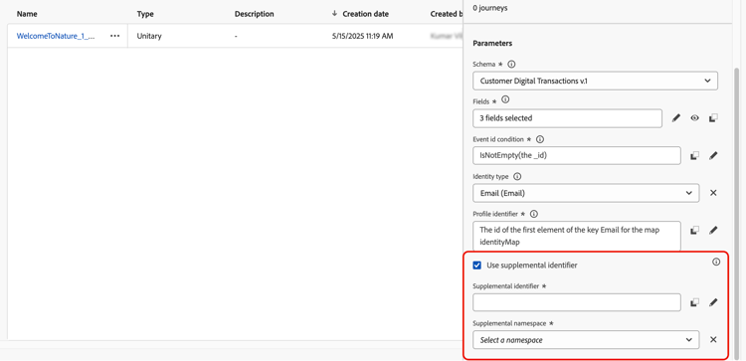Click copy icon beside Fields eye icon
The image size is (746, 361).
coord(713,118)
